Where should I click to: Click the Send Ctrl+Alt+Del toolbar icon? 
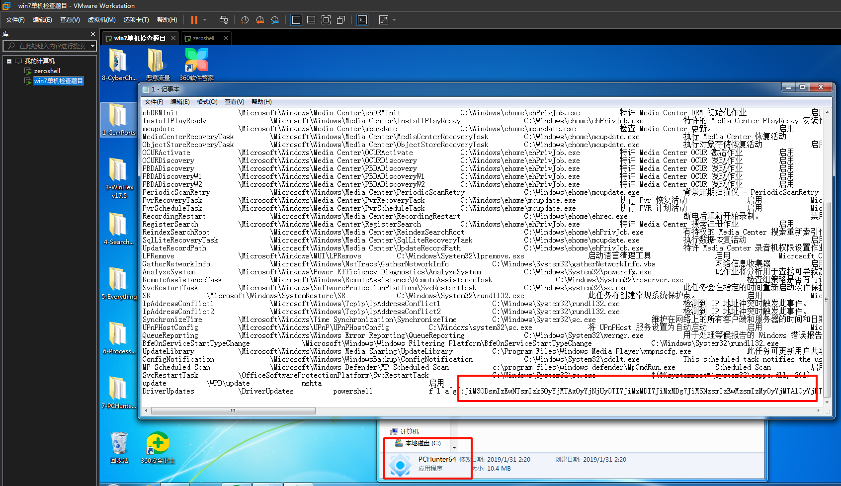[x=224, y=20]
